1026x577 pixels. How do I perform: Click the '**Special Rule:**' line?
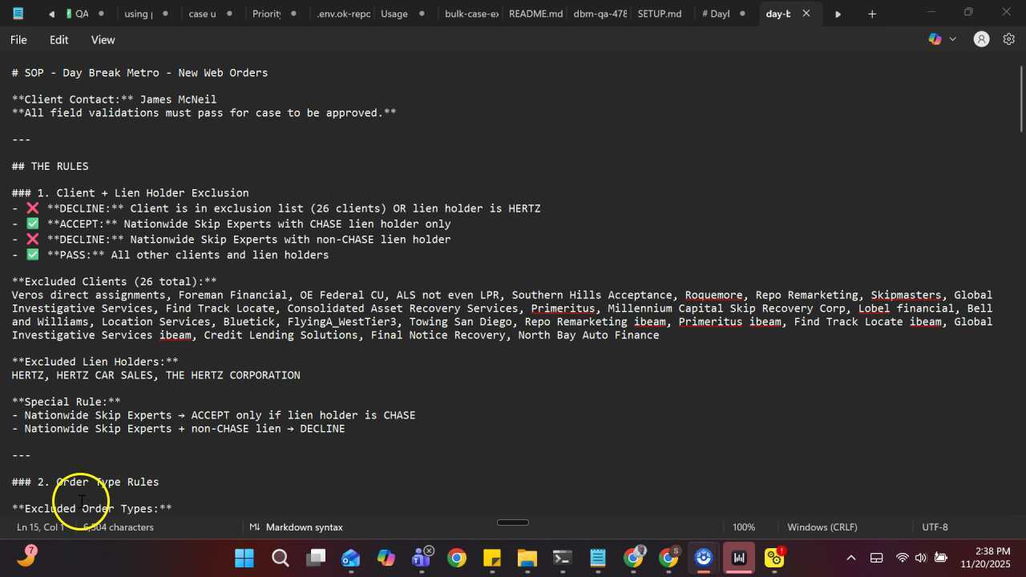click(x=66, y=402)
